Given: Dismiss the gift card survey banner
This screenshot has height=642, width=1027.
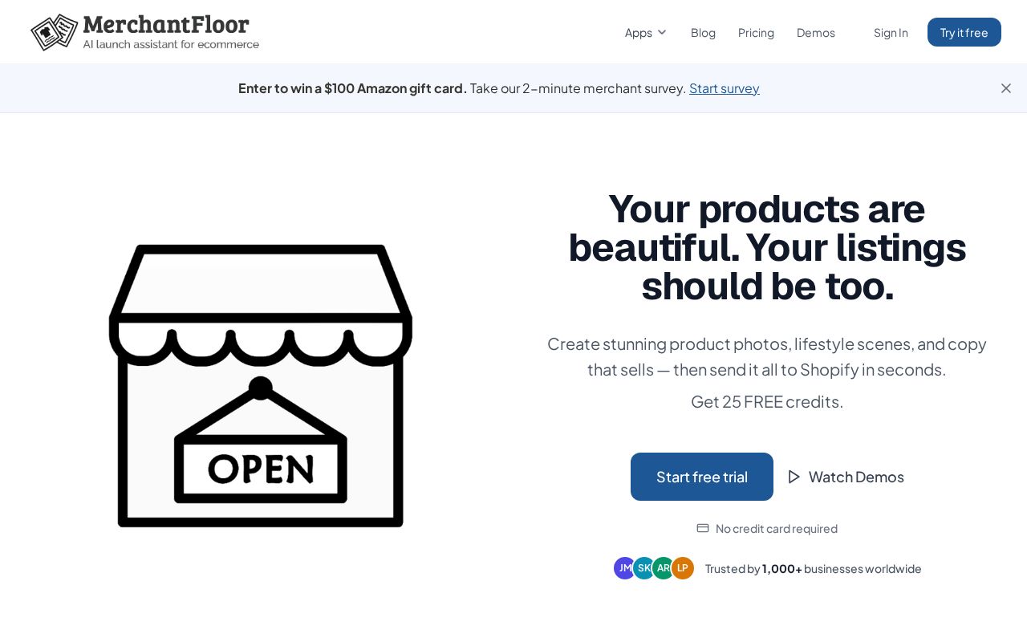Looking at the screenshot, I should (1006, 88).
